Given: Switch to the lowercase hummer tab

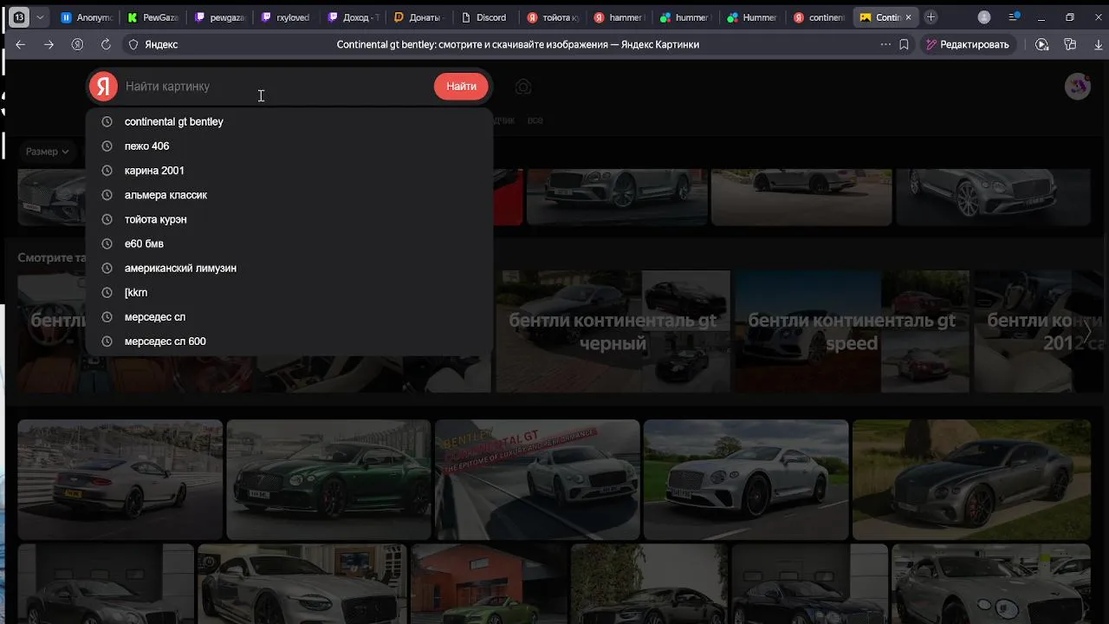Looking at the screenshot, I should 684,17.
